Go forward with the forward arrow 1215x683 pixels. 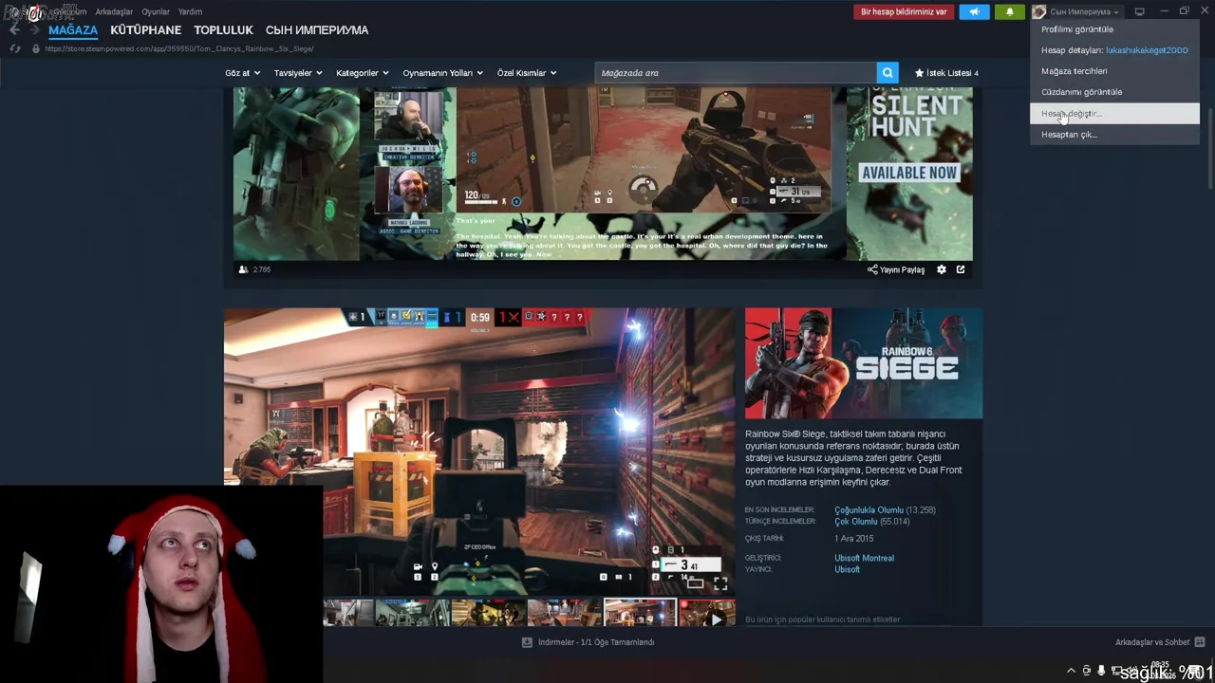coord(34,29)
